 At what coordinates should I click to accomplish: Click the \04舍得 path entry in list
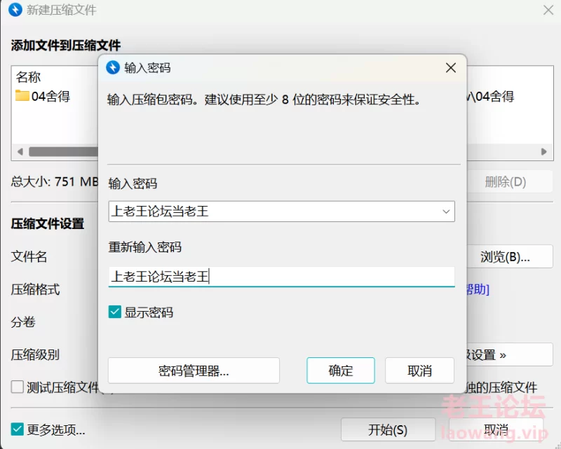click(491, 96)
